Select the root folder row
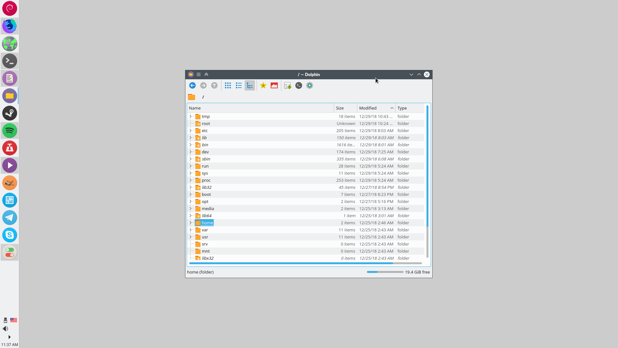618x348 pixels. tap(306, 123)
